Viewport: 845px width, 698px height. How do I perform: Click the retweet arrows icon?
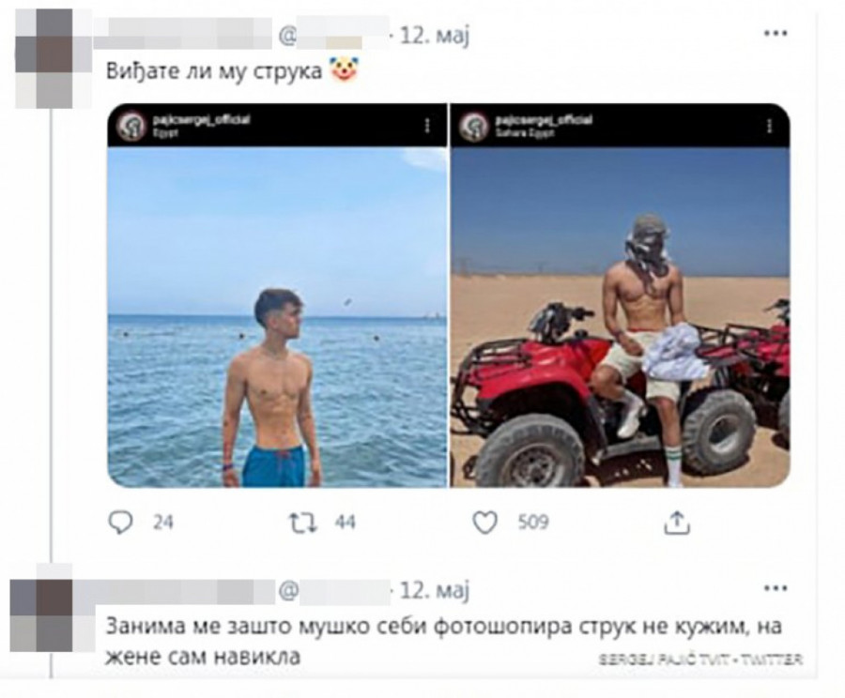(303, 522)
